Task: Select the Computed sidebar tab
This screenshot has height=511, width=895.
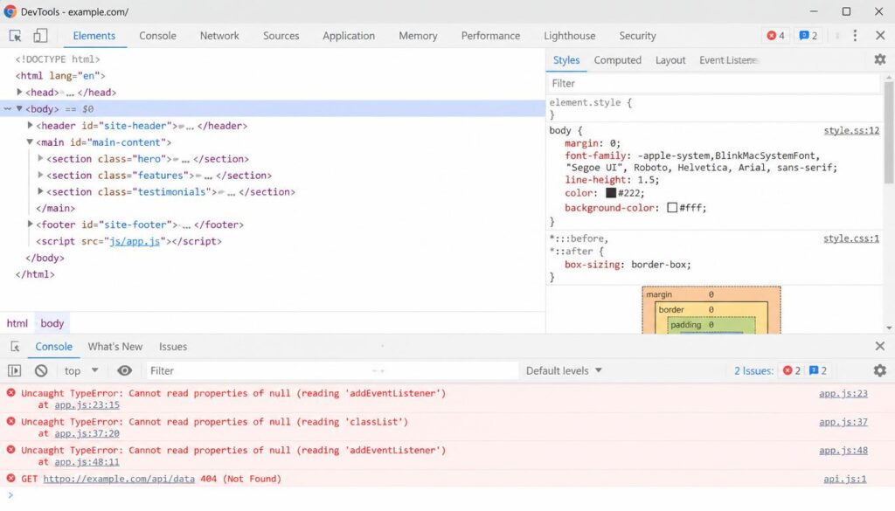Action: tap(618, 60)
